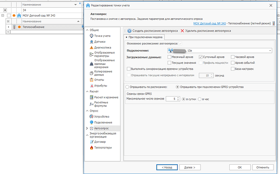Select the Опрашивать по расписанию radio option
280x174 pixels.
[127, 87]
